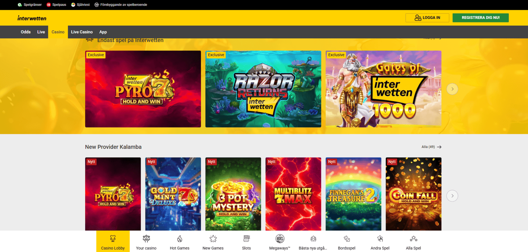Open the Coin Fall game thumbnail
528x252 pixels.
coord(413,194)
